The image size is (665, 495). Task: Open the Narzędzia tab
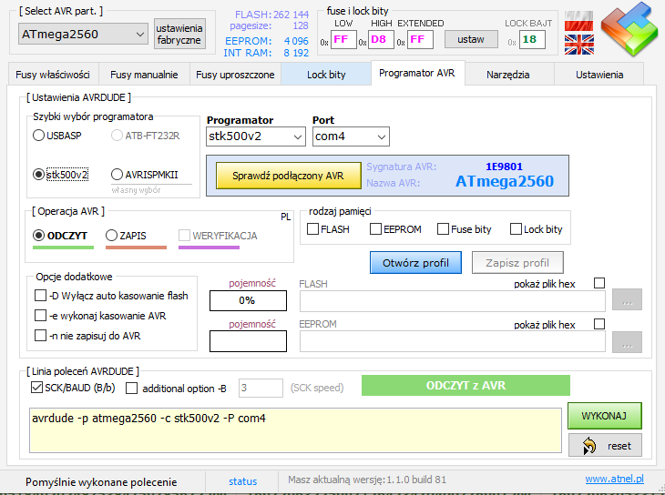coord(508,75)
